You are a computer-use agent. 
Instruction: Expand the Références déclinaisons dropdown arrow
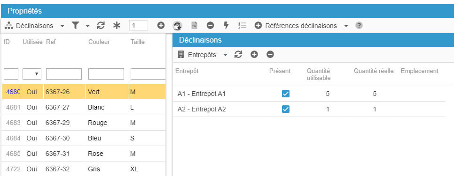tap(346, 26)
